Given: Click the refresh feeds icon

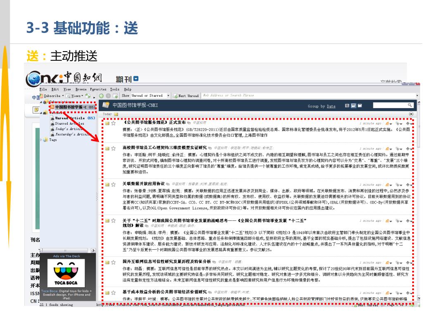Looking at the screenshot, I should click(x=88, y=96).
